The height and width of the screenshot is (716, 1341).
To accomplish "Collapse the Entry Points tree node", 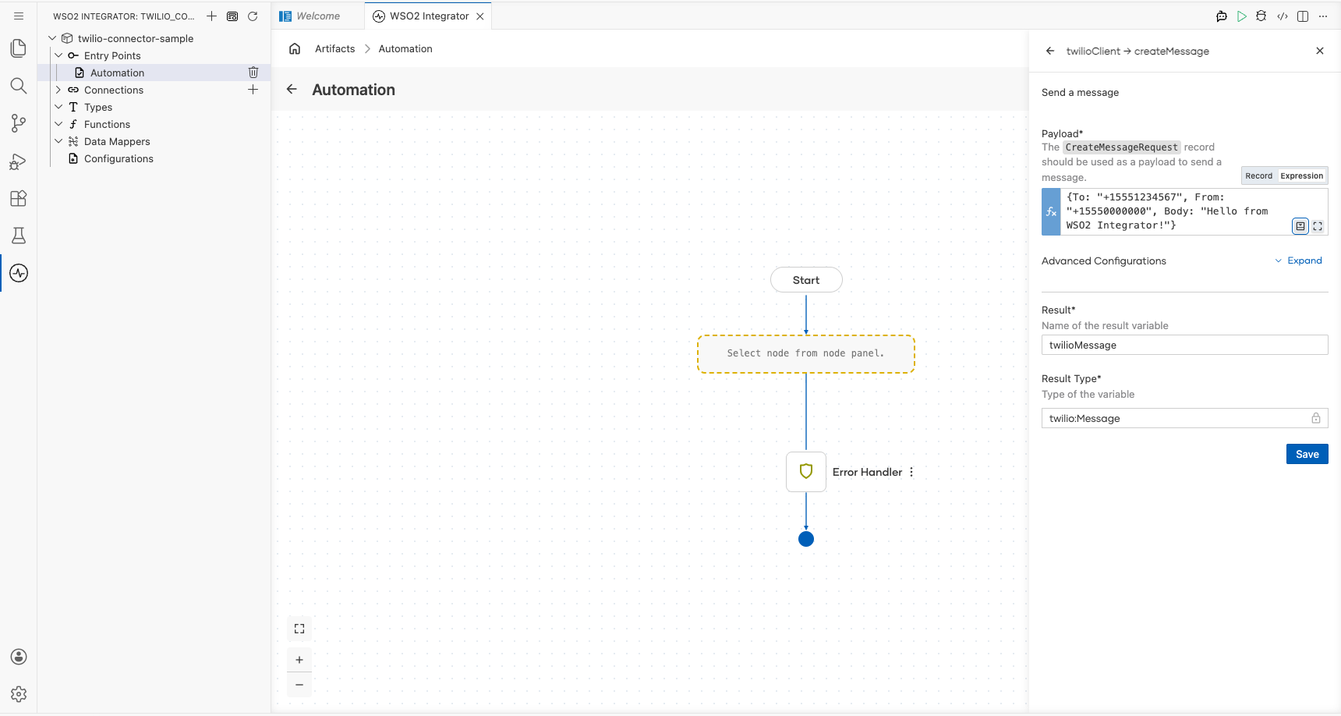I will click(x=58, y=55).
